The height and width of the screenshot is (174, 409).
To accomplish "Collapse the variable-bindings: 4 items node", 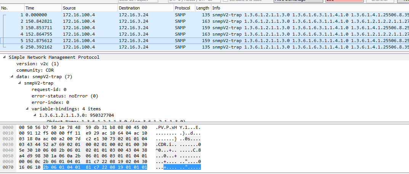I will click(x=27, y=109).
